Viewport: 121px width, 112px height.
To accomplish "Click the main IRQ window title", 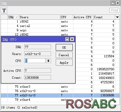I will 4,3.
